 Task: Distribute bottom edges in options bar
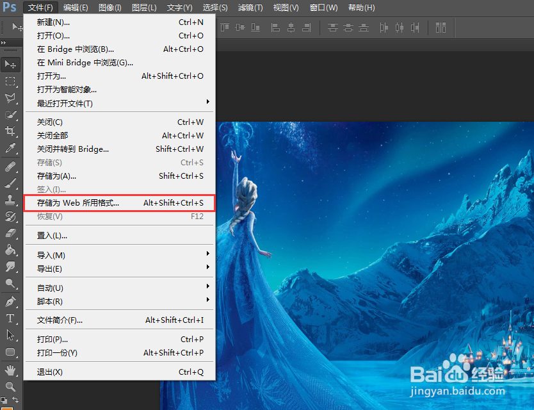[x=364, y=28]
